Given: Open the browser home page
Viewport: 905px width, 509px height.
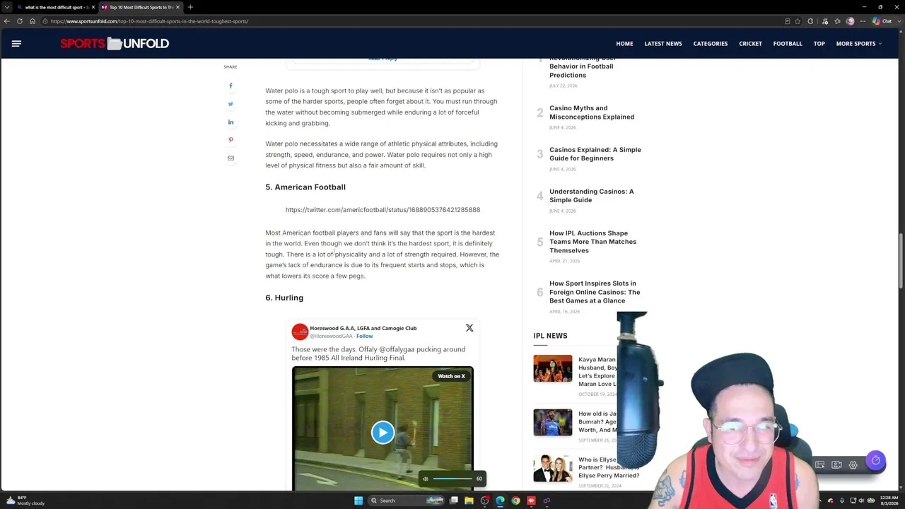Looking at the screenshot, I should point(33,21).
